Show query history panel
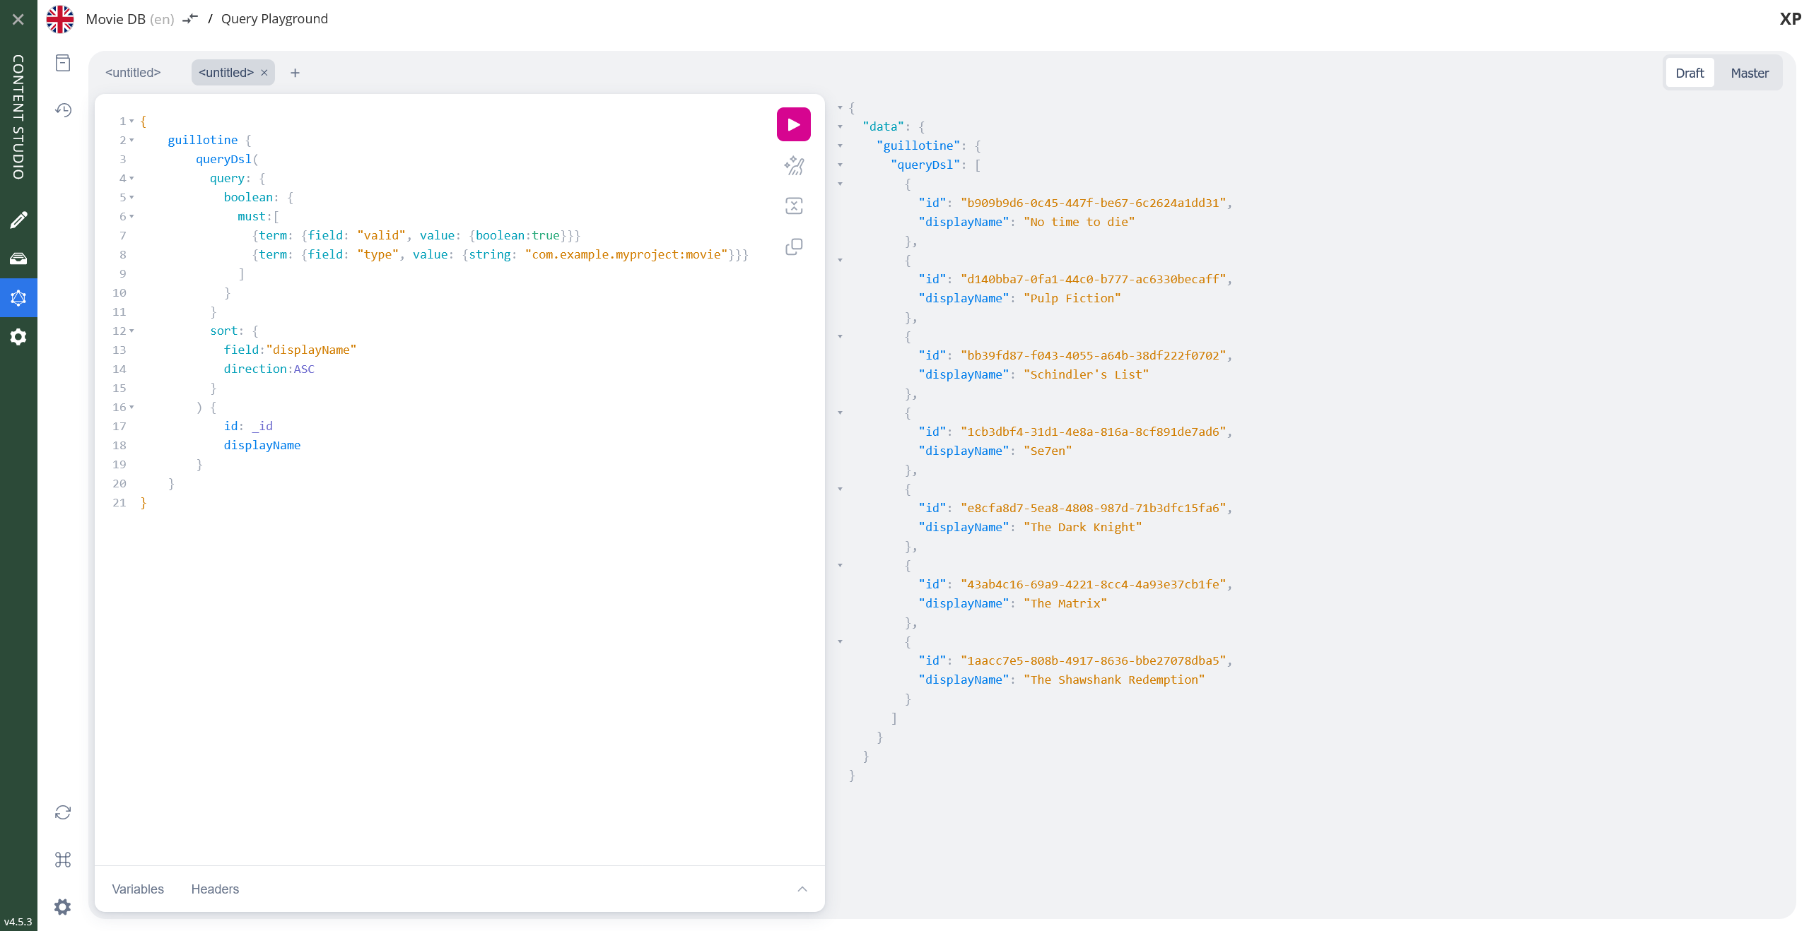 [63, 110]
